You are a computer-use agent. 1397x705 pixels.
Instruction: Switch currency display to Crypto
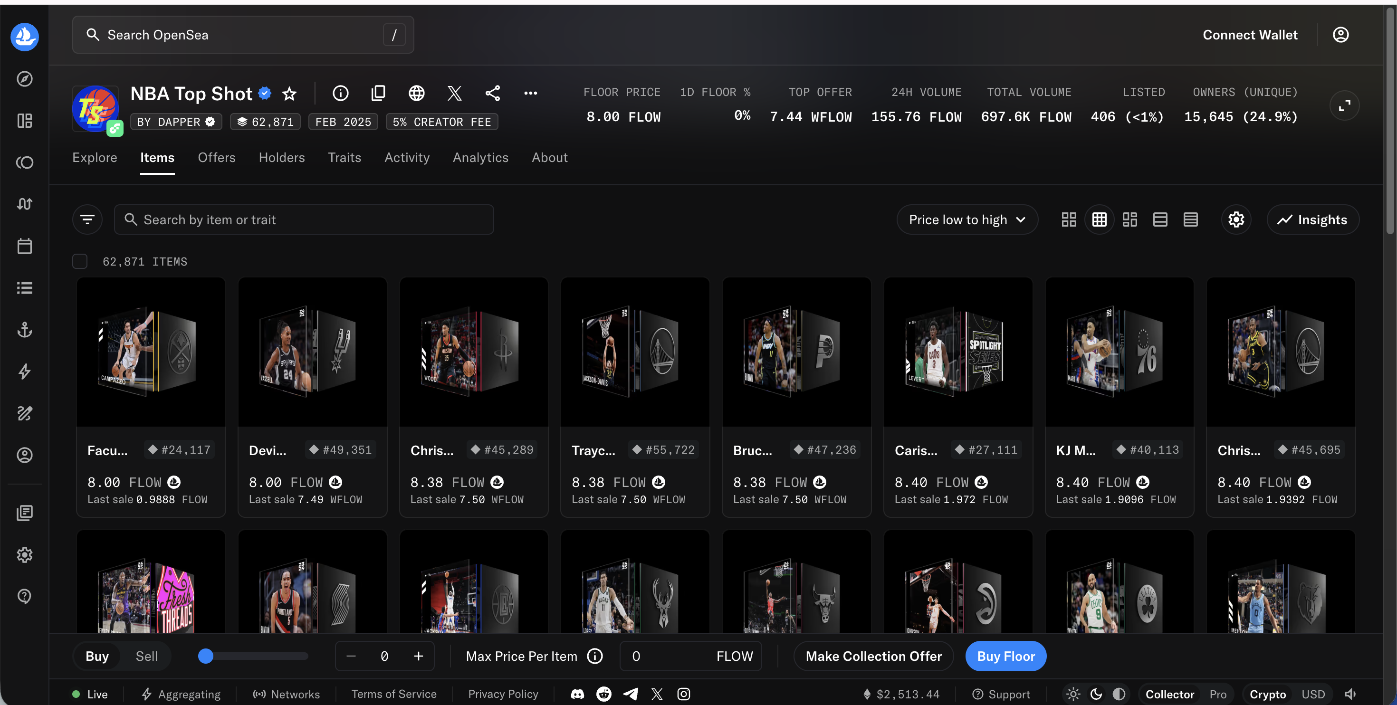[1267, 694]
